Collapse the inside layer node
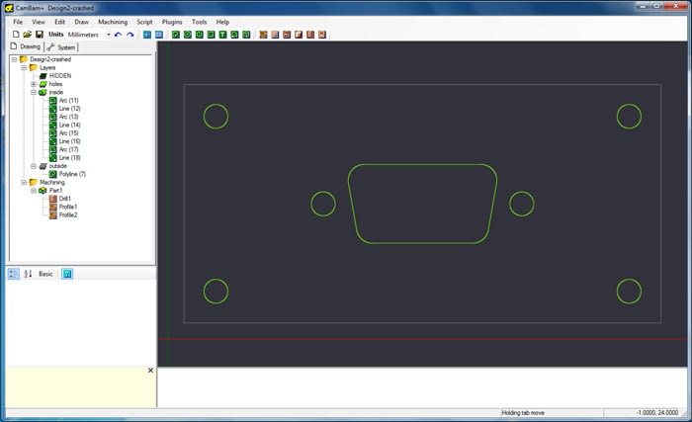 [x=34, y=92]
